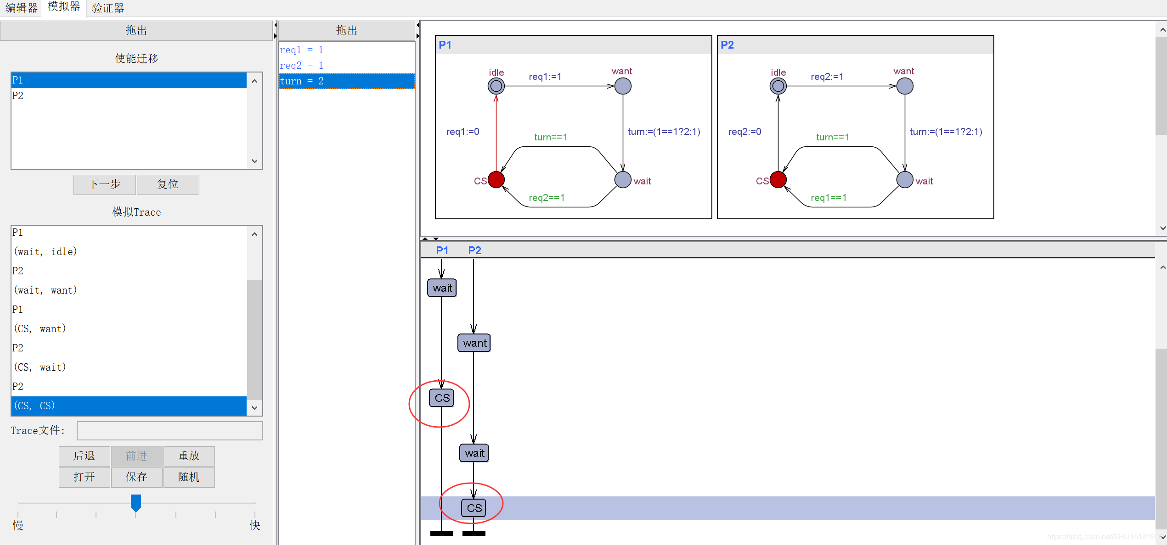
Task: Collapse splitter up arrow above sequence chart
Action: [x=425, y=239]
